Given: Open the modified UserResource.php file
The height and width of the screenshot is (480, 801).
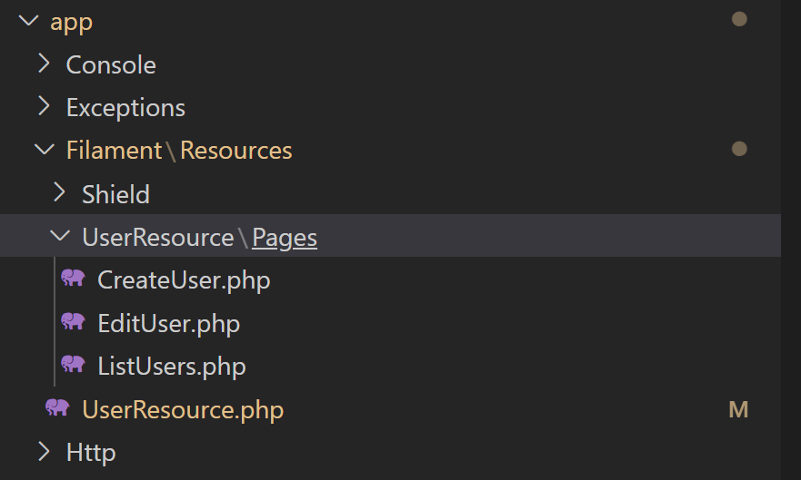Looking at the screenshot, I should click(x=183, y=409).
